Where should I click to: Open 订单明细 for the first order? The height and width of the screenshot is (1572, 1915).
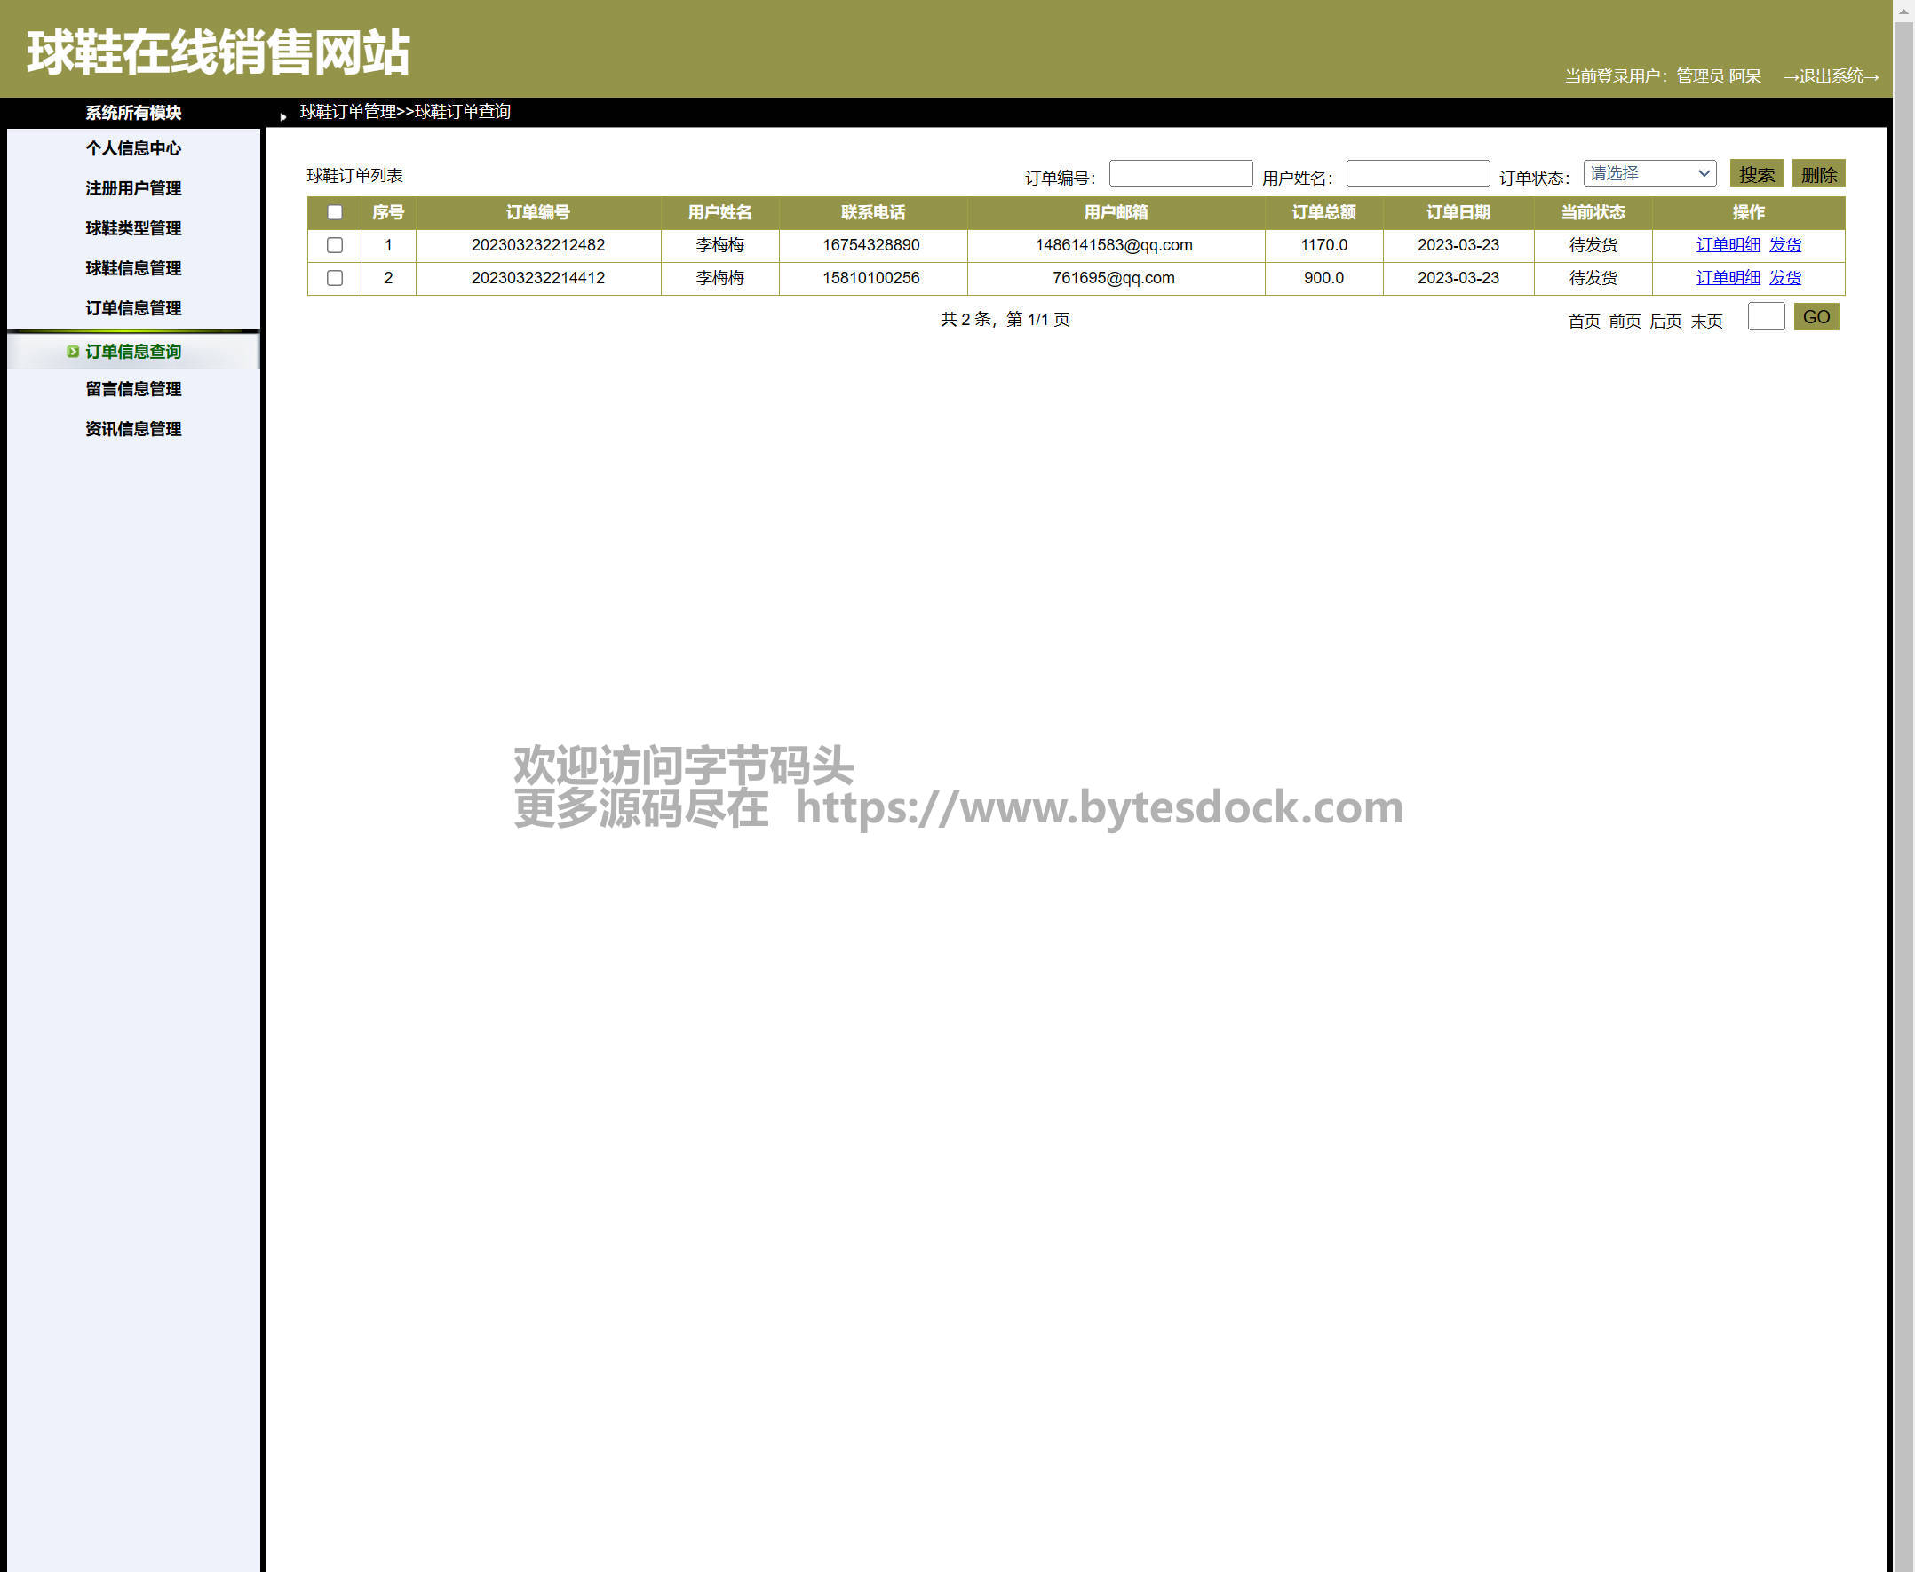point(1728,244)
